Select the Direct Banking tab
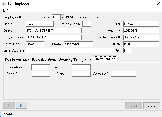Viewport: 162px width, 117px height. [x=105, y=59]
